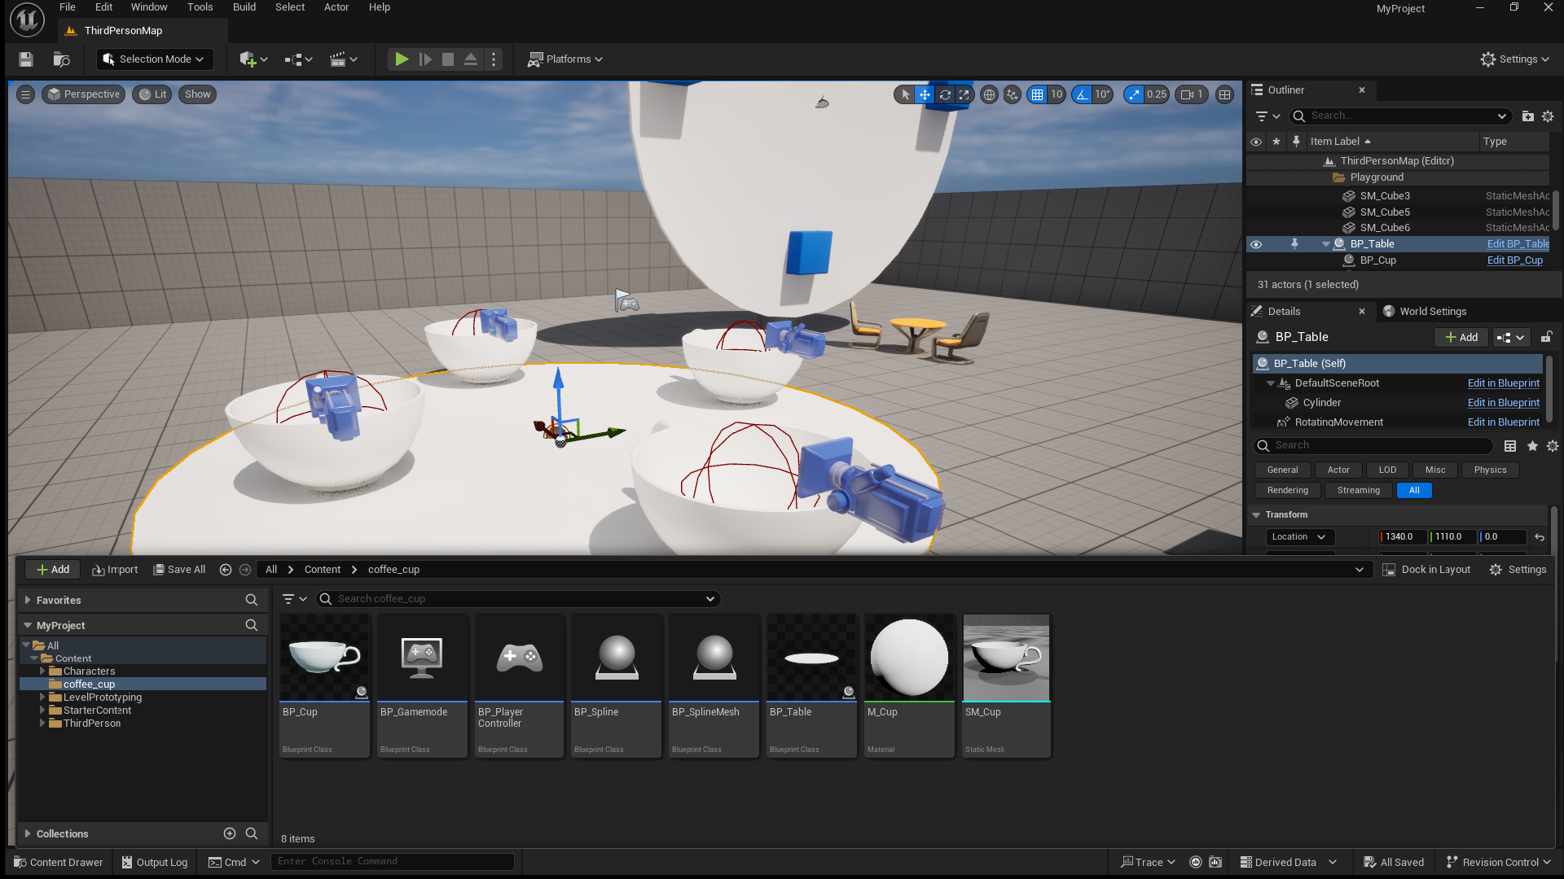Click the Outliner new folder icon
Image resolution: width=1564 pixels, height=879 pixels.
[1528, 116]
